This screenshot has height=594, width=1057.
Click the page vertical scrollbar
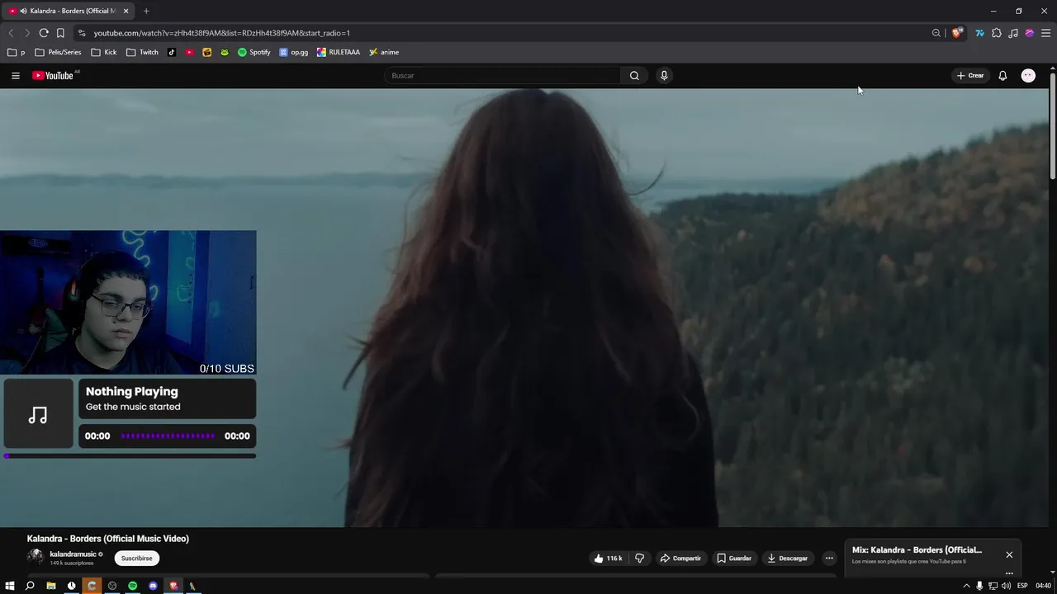pos(1053,125)
